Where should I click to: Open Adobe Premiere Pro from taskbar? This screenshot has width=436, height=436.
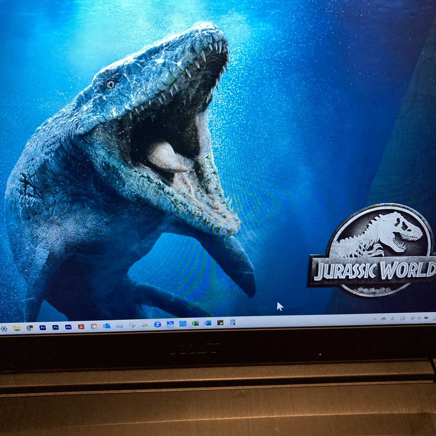coord(43,327)
